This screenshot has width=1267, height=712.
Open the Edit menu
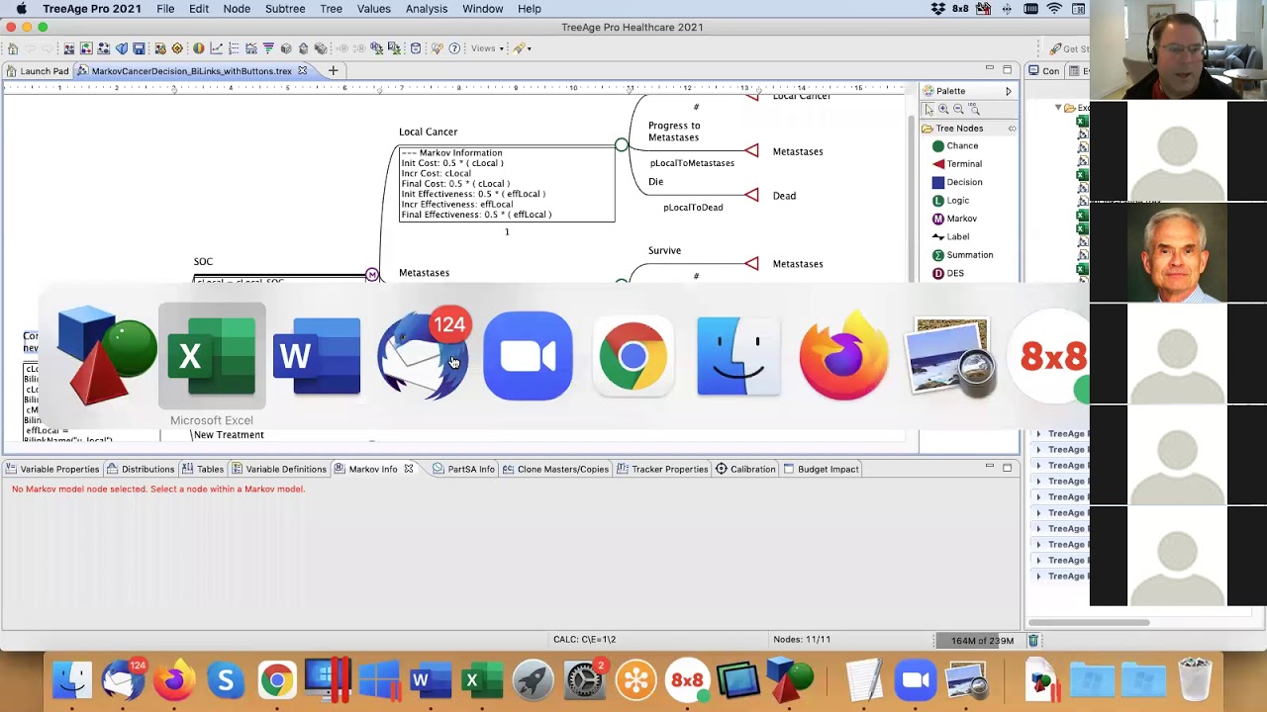(x=199, y=9)
